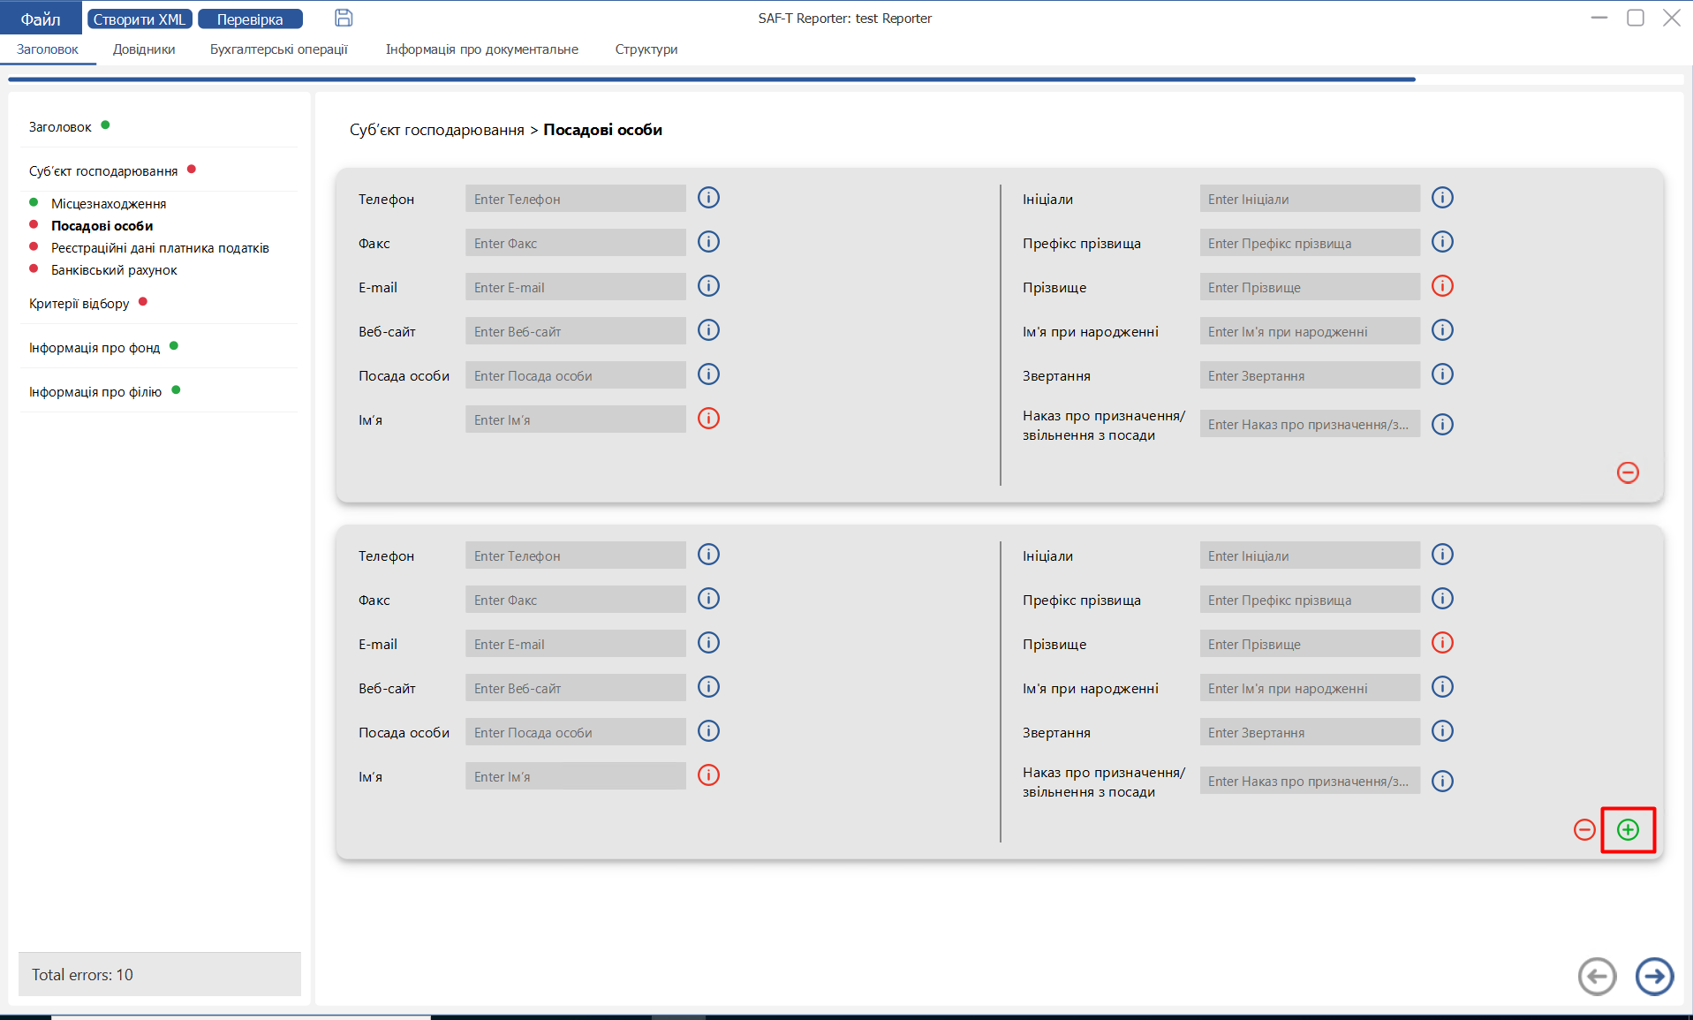Open Реєстраційні дані платника податків item
This screenshot has width=1693, height=1020.
[160, 248]
